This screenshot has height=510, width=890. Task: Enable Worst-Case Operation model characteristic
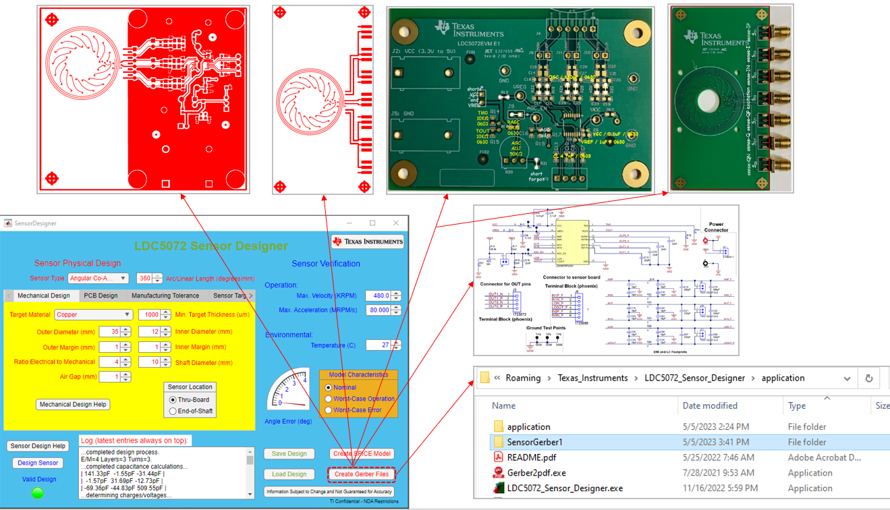tap(328, 399)
